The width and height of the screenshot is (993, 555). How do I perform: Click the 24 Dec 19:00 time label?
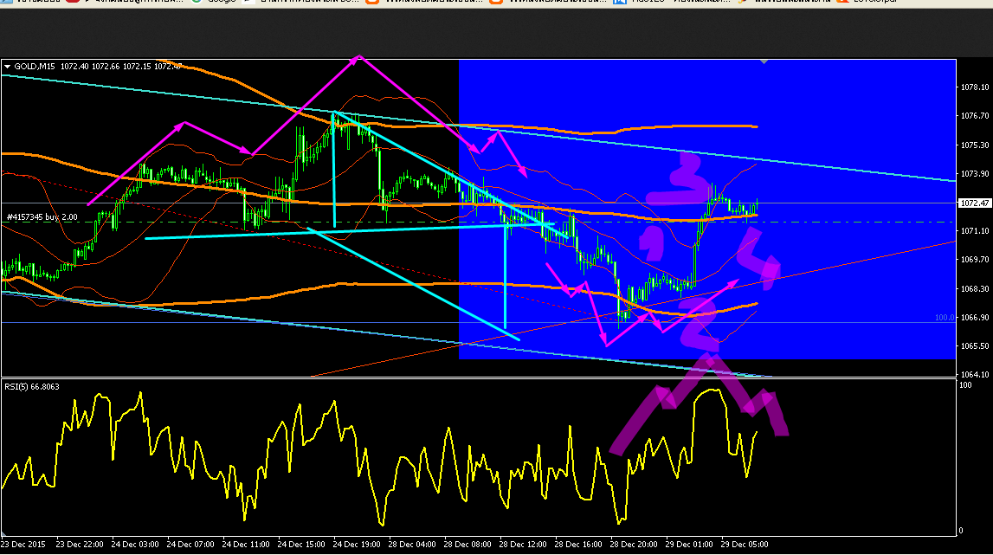(x=357, y=545)
